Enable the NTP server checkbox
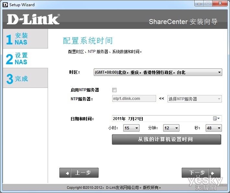This screenshot has width=230, height=193. tap(114, 90)
